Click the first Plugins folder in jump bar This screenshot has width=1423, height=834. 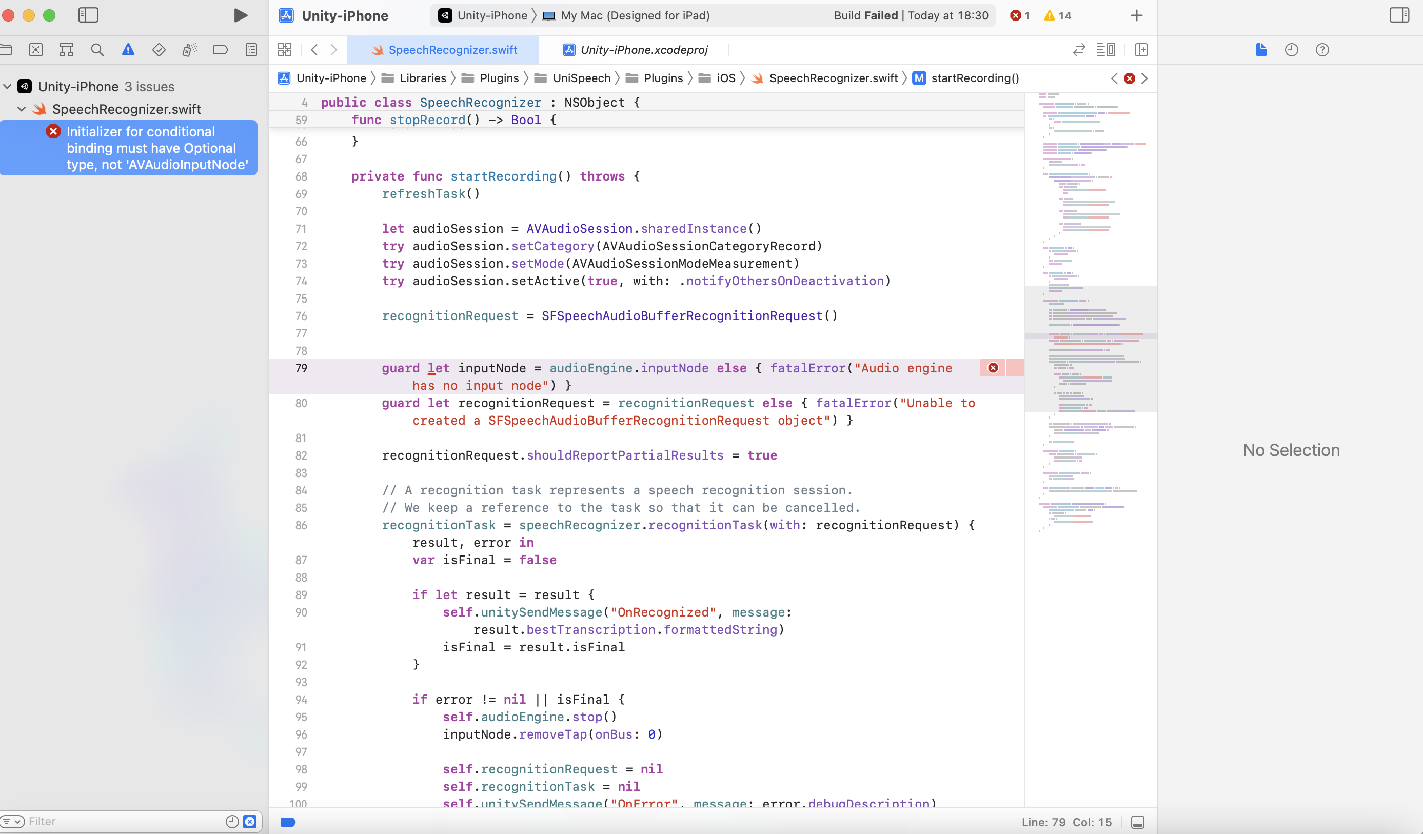pos(490,78)
